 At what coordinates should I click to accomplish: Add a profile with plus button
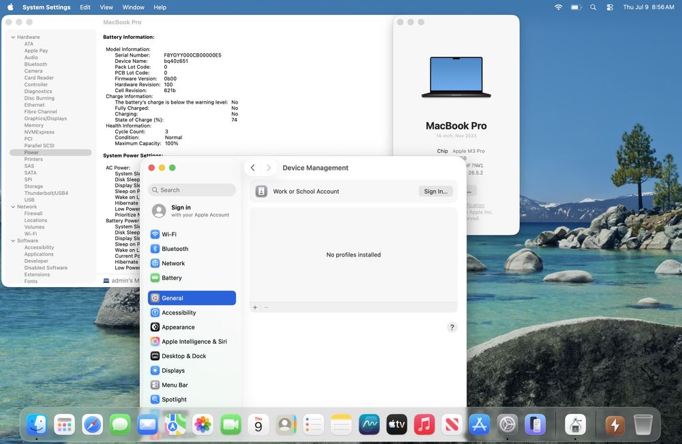pos(255,308)
